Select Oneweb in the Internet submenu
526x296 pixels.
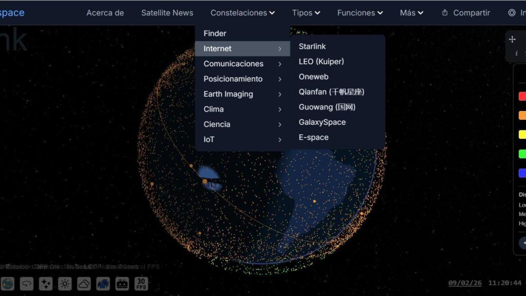[x=314, y=76]
